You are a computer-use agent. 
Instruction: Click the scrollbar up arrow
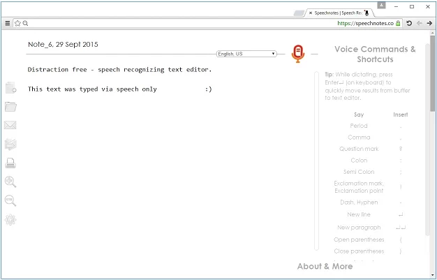pyautogui.click(x=432, y=33)
